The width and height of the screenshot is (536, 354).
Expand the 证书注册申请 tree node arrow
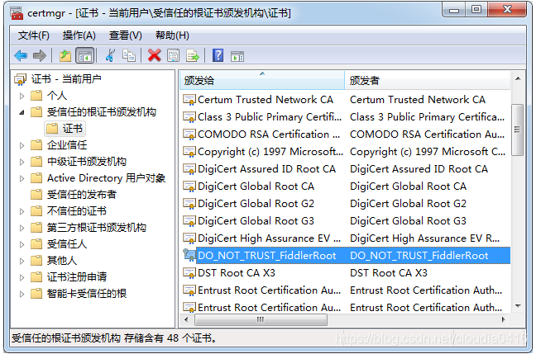tap(22, 277)
